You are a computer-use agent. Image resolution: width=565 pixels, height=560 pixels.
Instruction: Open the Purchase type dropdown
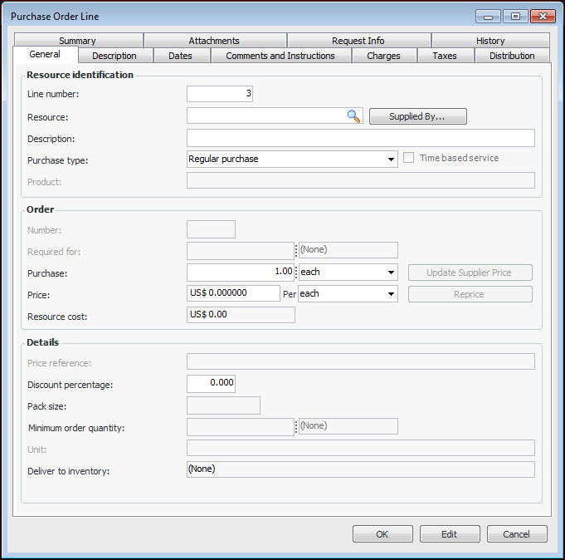[x=391, y=159]
